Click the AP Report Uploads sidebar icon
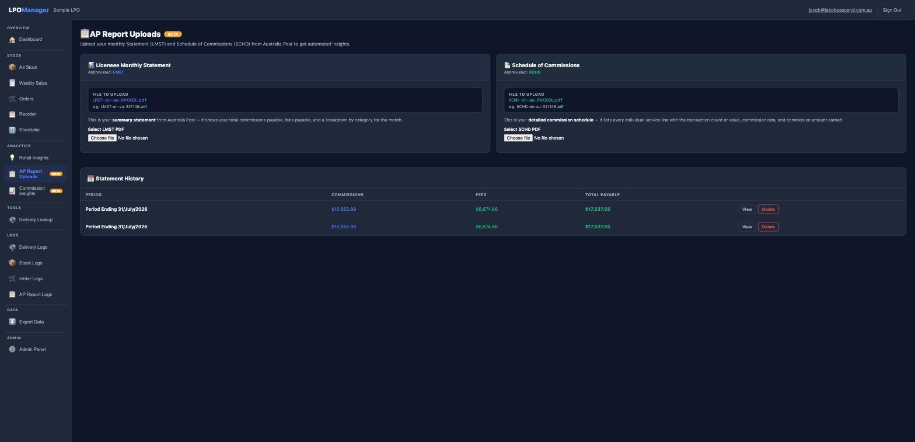This screenshot has height=442, width=915. 12,174
